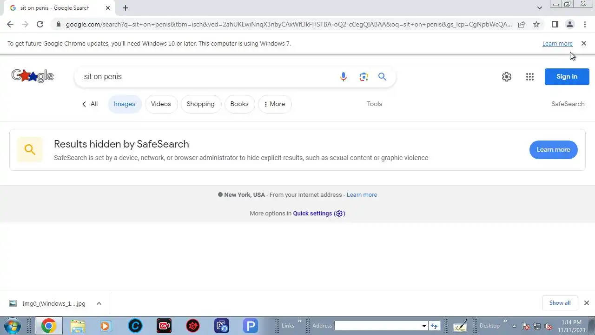The image size is (595, 335).
Task: Click the magnifier search submit icon
Action: tap(382, 77)
